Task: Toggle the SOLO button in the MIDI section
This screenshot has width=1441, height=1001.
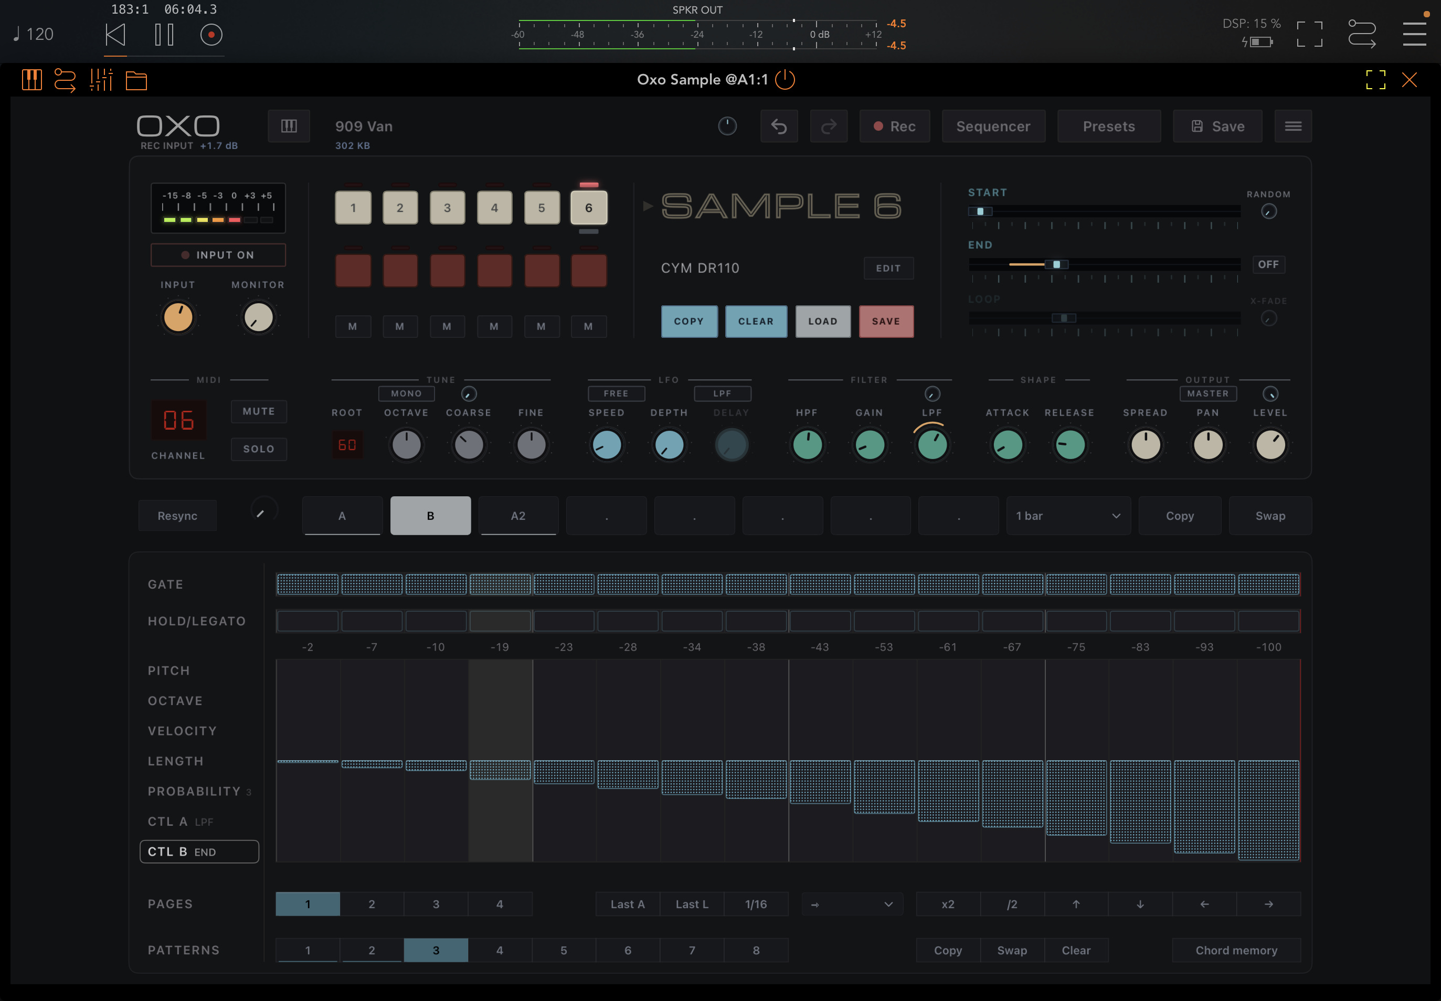Action: (259, 449)
